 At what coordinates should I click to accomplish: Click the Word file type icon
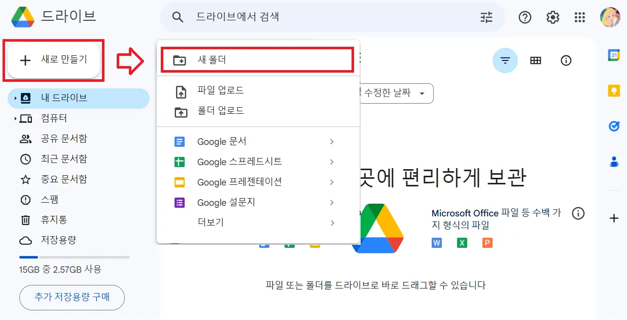pyautogui.click(x=437, y=243)
